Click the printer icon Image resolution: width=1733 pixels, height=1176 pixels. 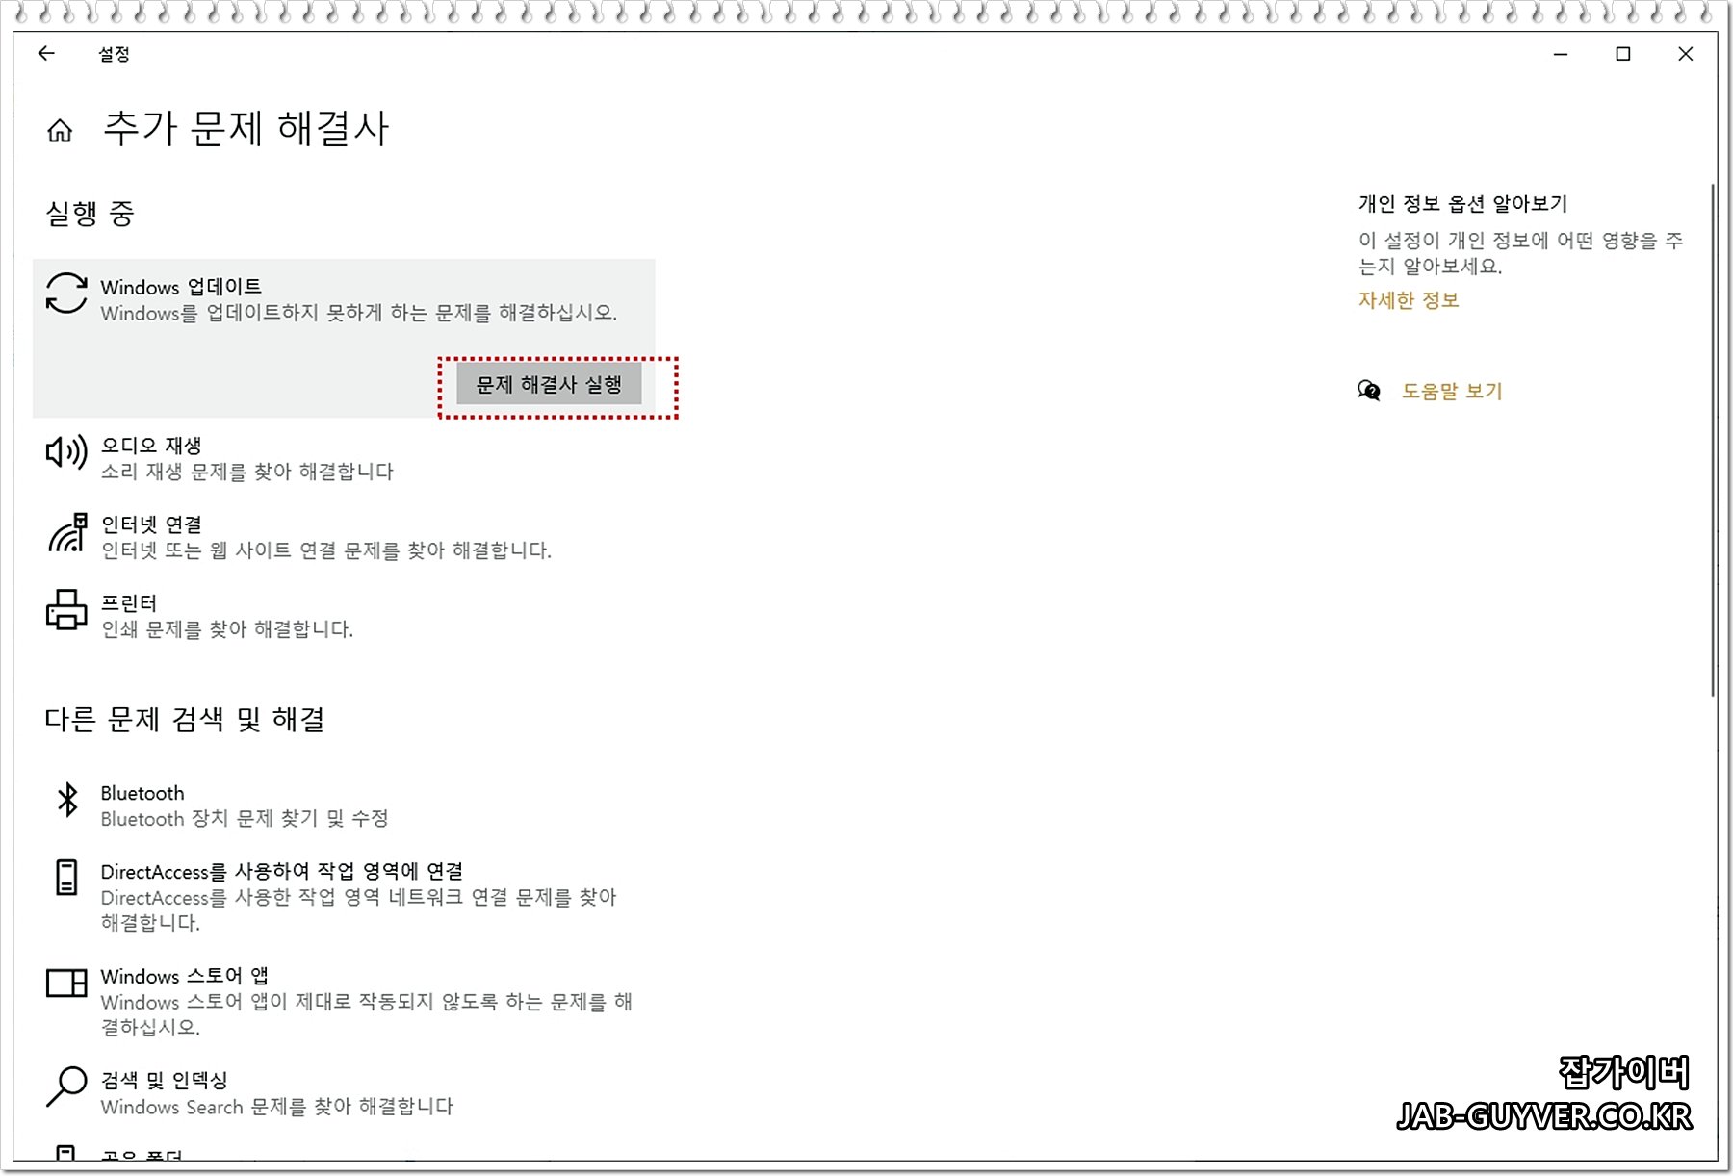(x=66, y=610)
